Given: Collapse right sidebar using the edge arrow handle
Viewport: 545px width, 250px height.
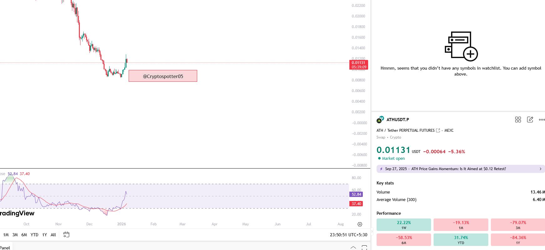Looking at the screenshot, I should click(x=372, y=231).
